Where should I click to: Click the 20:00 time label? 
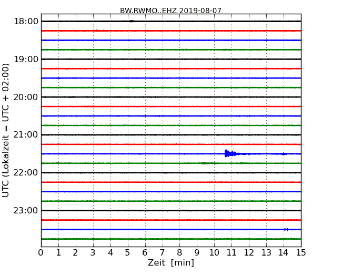(26, 97)
